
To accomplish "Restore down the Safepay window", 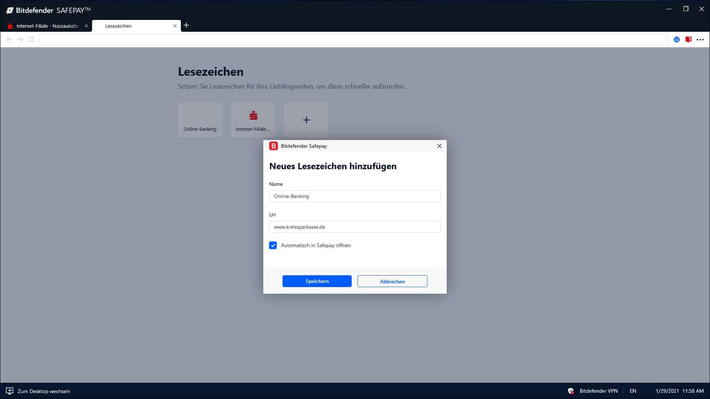I will tap(686, 9).
